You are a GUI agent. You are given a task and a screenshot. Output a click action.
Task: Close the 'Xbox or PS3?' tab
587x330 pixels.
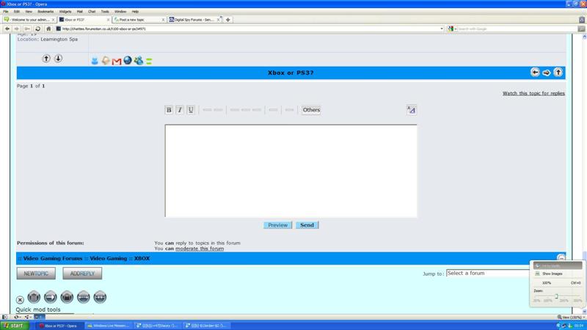[108, 20]
